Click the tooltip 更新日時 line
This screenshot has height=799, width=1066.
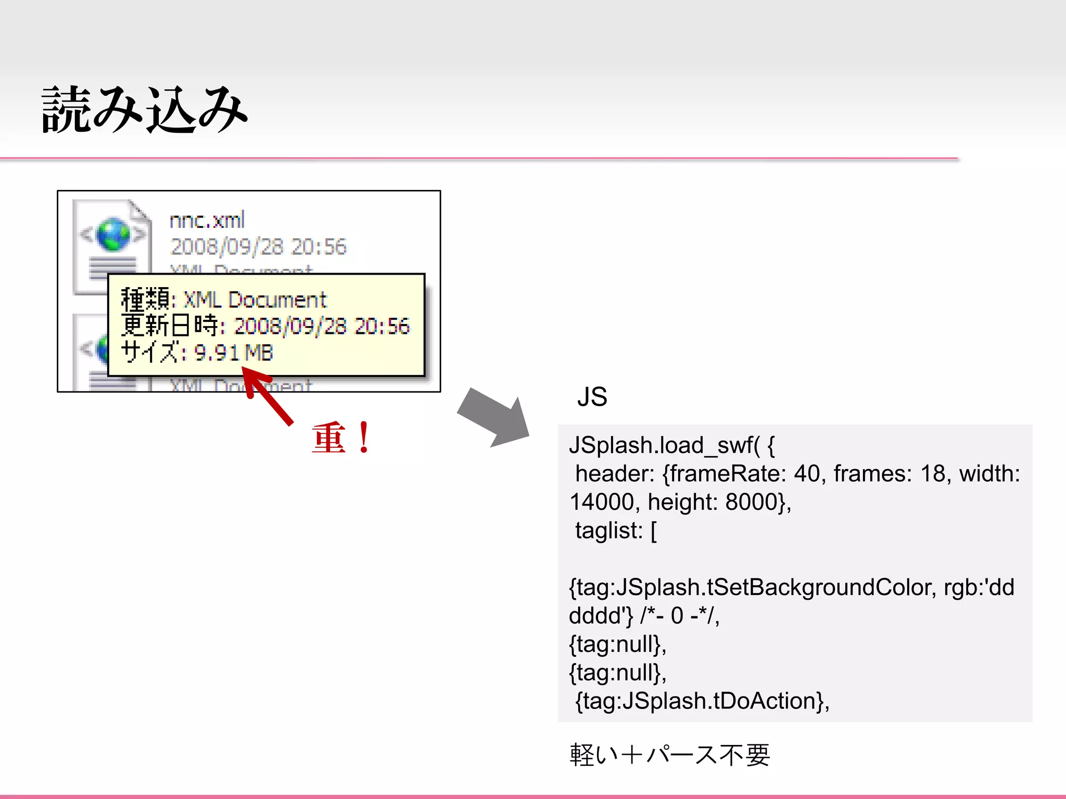click(265, 326)
